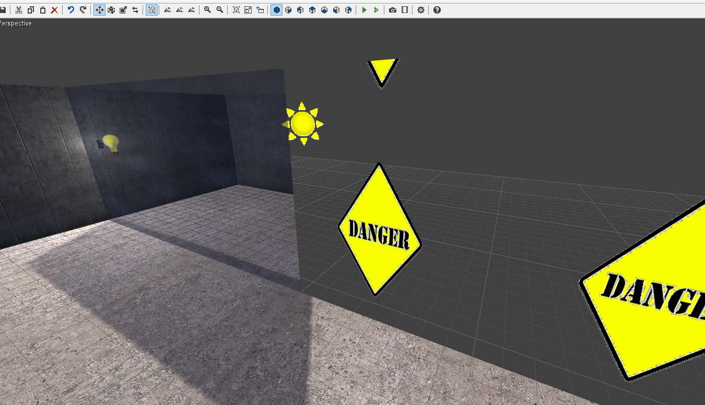This screenshot has width=705, height=405.
Task: Redo the last undone action
Action: (83, 10)
